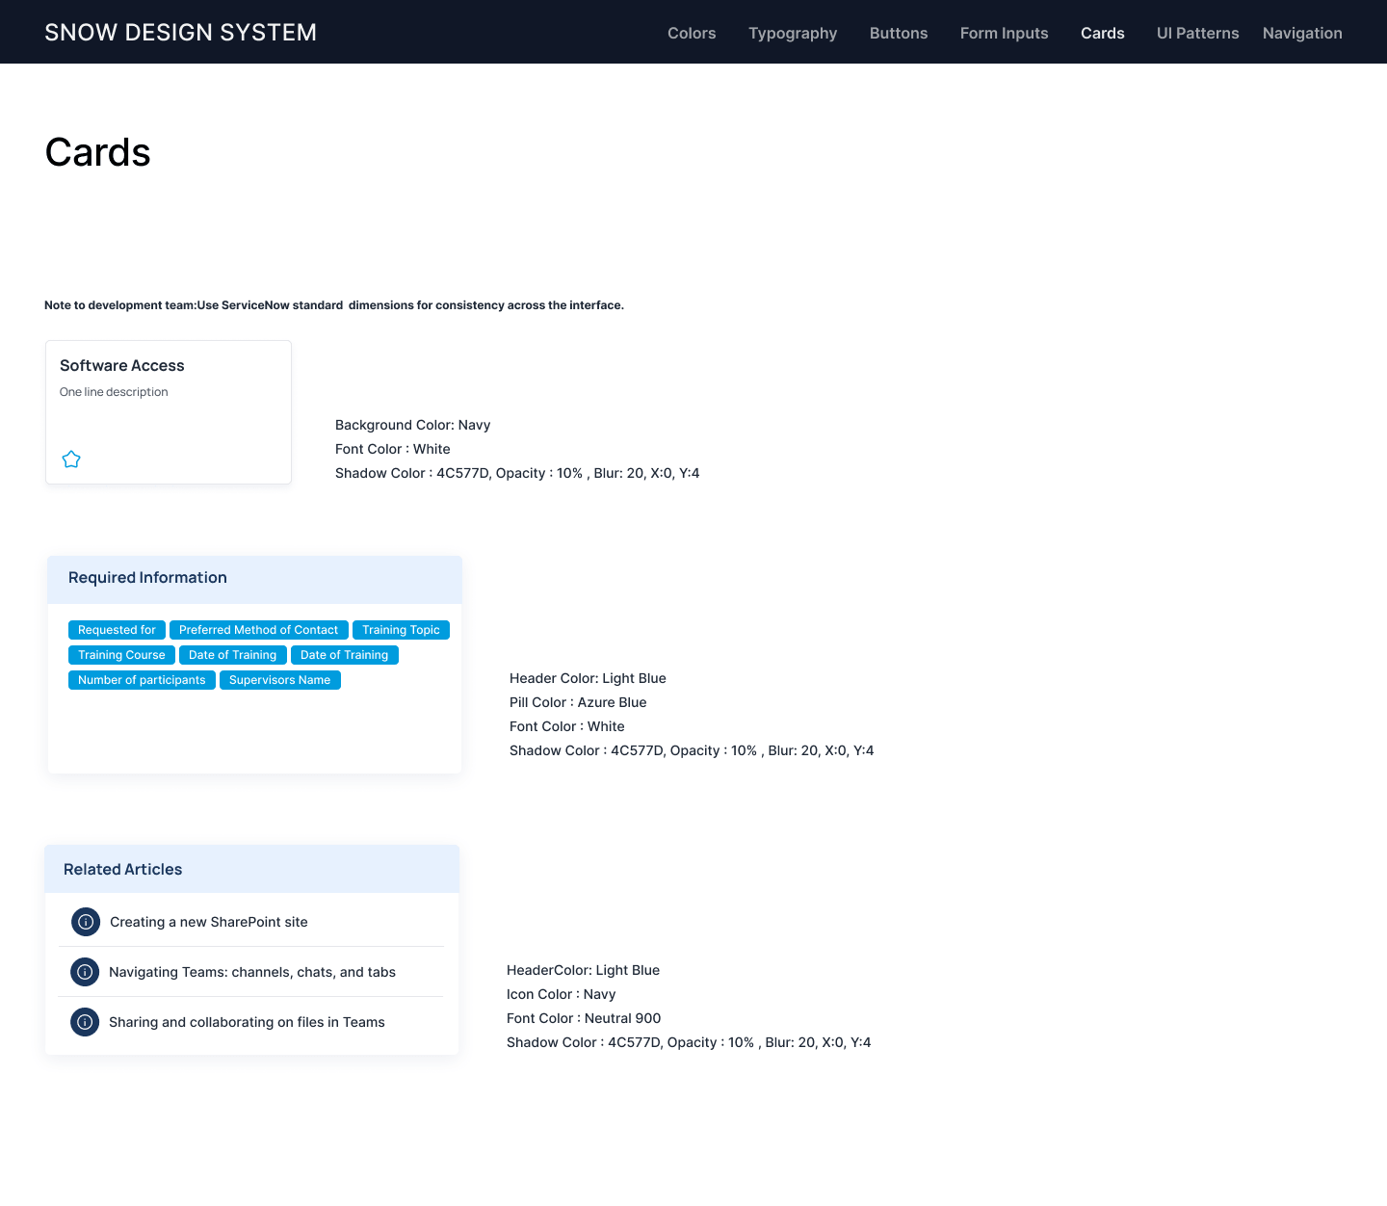Open Form Inputs from the header
This screenshot has width=1387, height=1206.
1004,33
